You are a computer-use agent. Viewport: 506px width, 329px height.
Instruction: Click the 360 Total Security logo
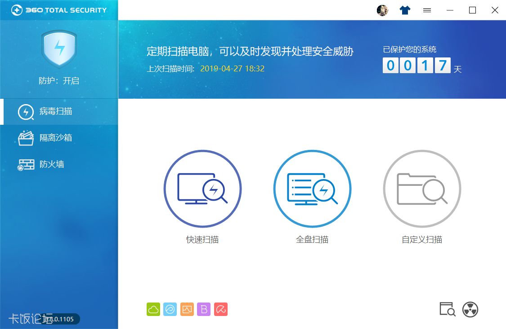point(59,10)
